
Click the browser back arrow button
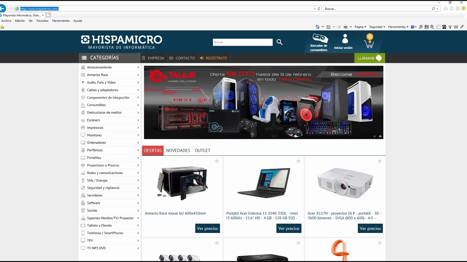(3, 8)
